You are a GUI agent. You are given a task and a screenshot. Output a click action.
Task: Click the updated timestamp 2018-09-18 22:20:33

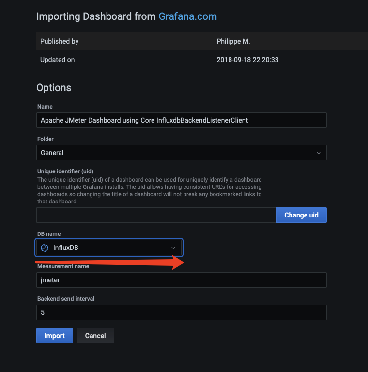[247, 60]
